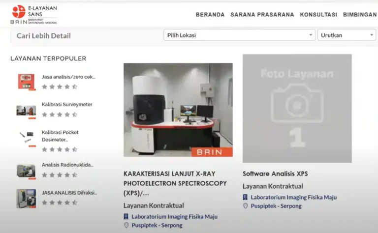
Task: Select the Konsultasi menu item
Action: [318, 15]
